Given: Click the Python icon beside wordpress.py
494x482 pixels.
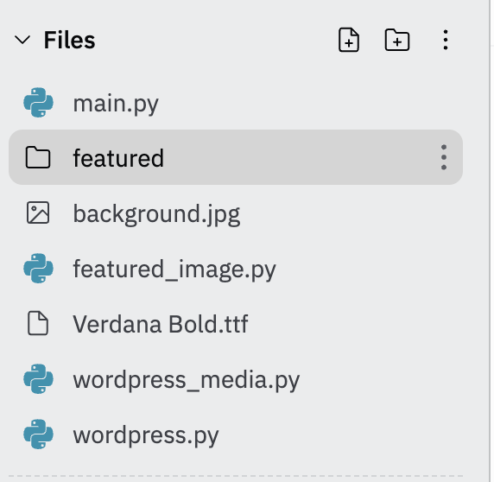Looking at the screenshot, I should pyautogui.click(x=39, y=434).
